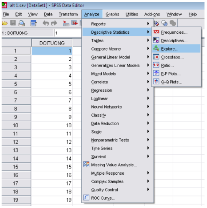
Task: Click the DOITUONG cell with value 5
Action: coord(52,84)
